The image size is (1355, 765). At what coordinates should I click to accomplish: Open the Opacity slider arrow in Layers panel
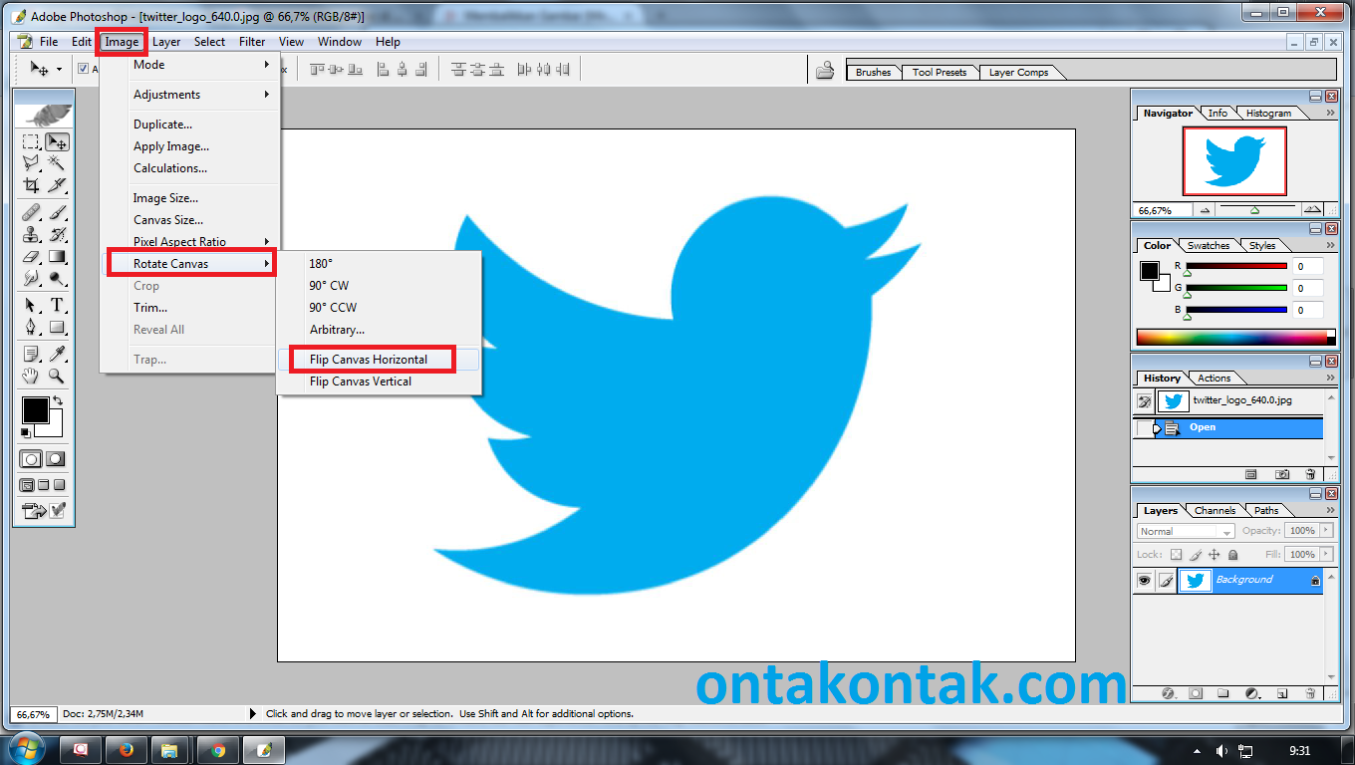(1326, 531)
